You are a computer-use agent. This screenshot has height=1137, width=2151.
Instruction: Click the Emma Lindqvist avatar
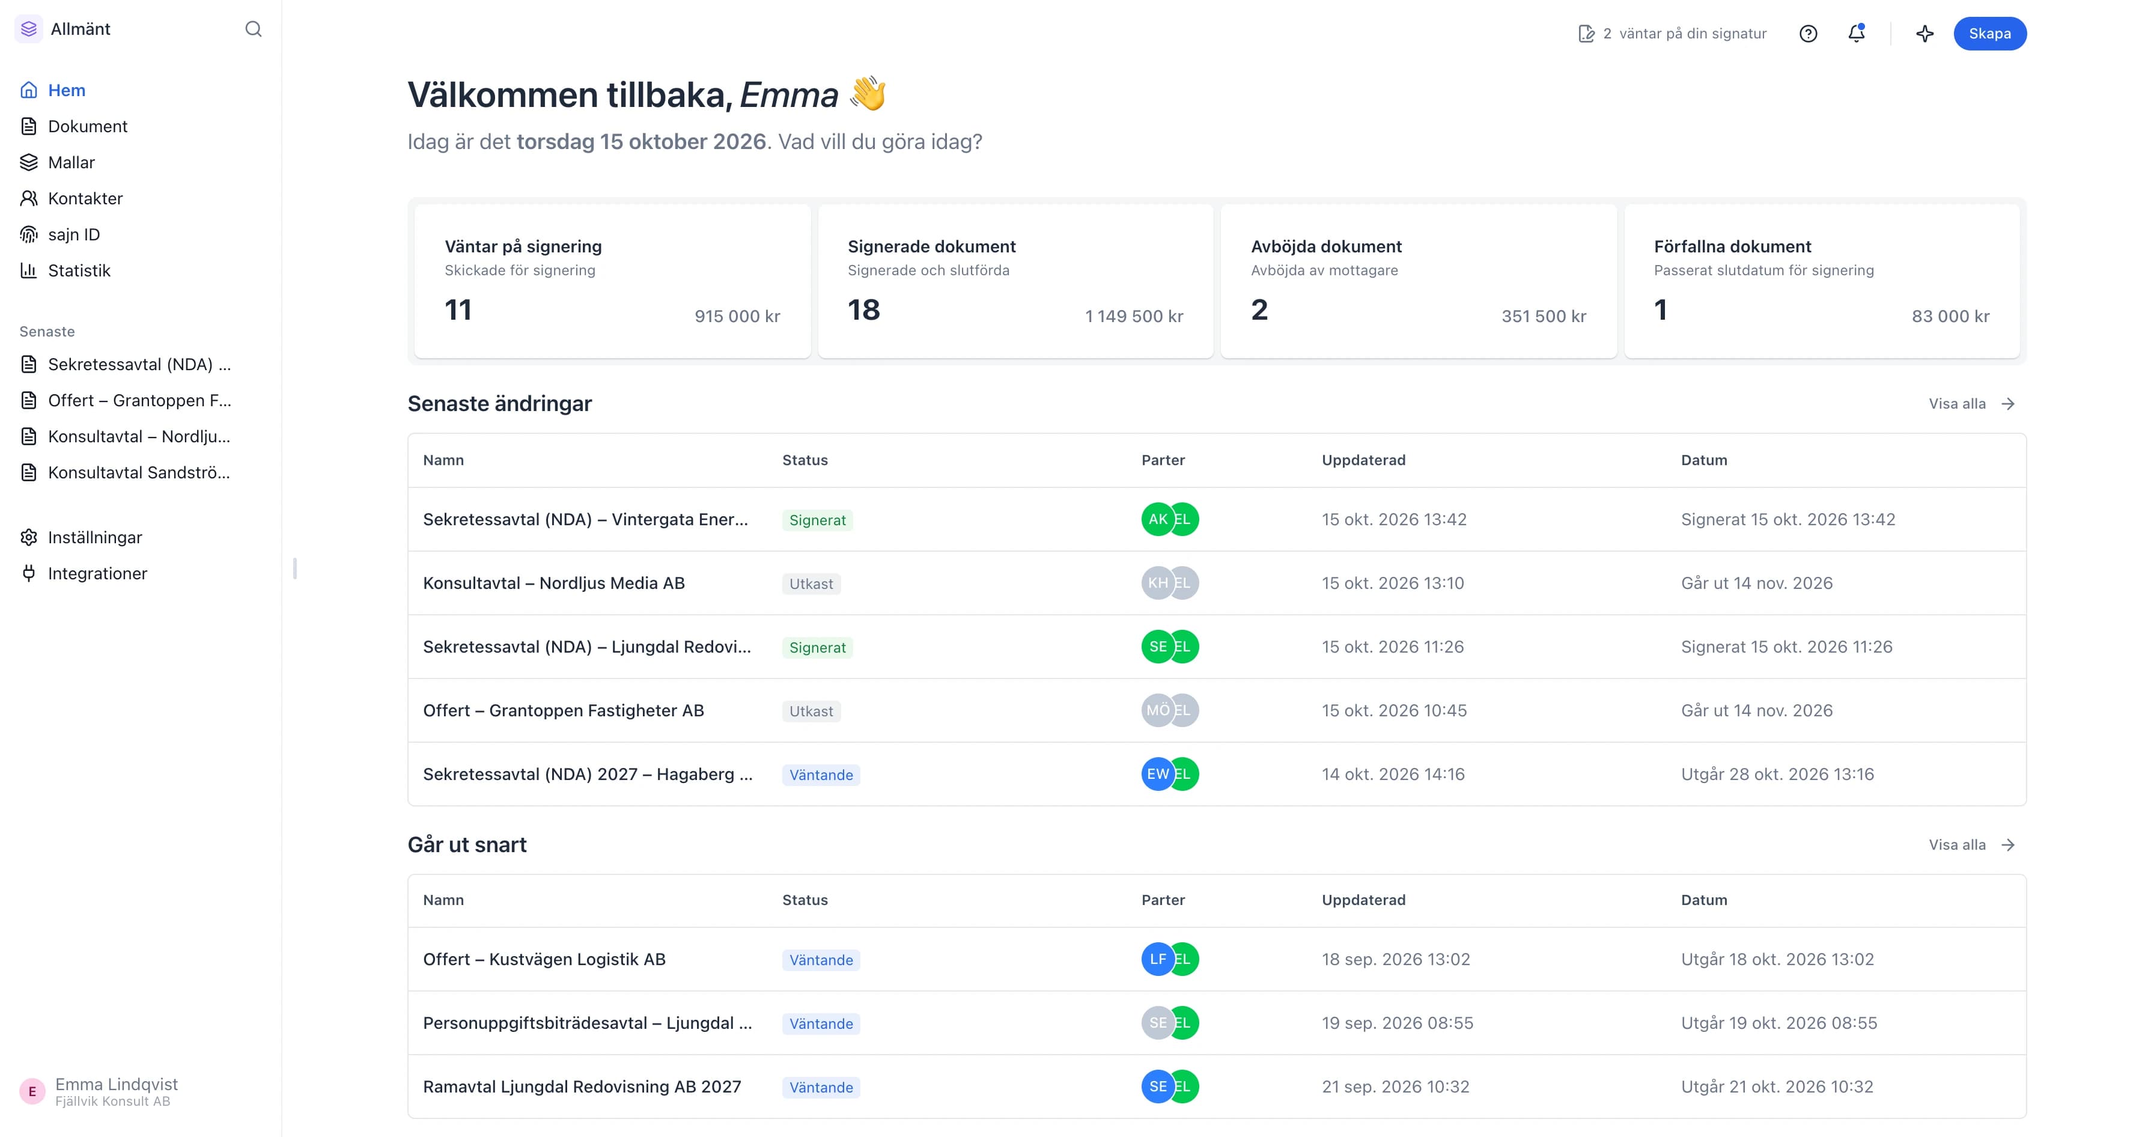pos(32,1091)
